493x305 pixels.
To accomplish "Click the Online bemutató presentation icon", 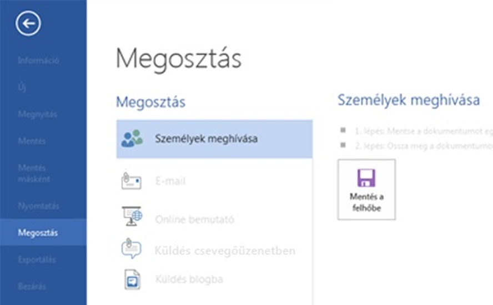I will pyautogui.click(x=132, y=217).
